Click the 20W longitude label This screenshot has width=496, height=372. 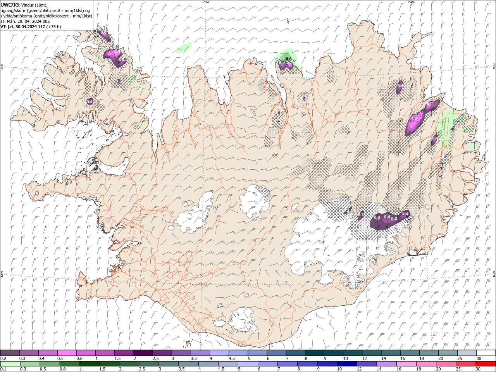tap(206, 2)
